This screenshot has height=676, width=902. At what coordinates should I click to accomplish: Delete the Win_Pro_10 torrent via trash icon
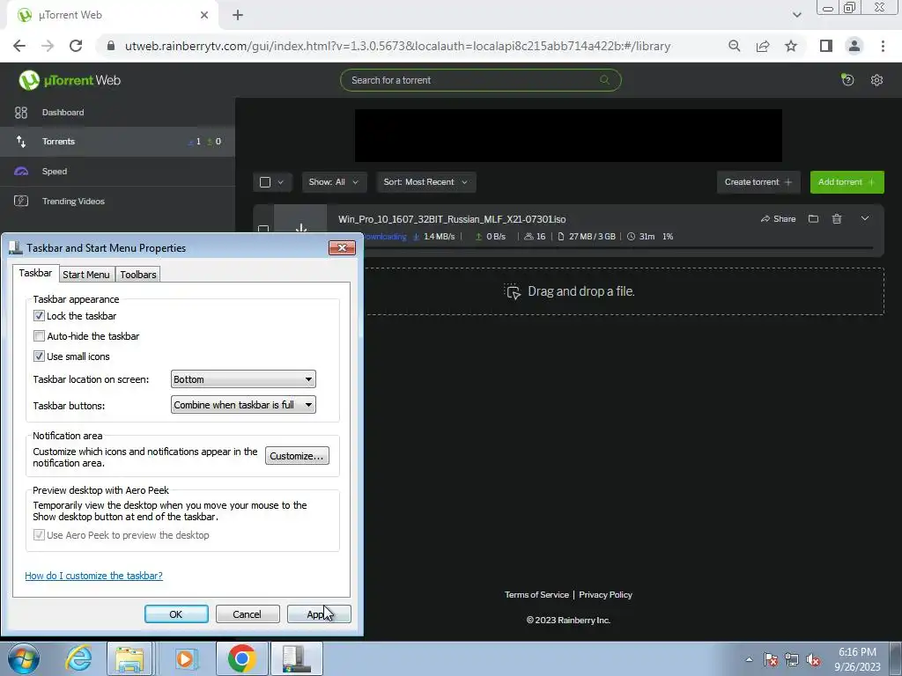(x=837, y=219)
